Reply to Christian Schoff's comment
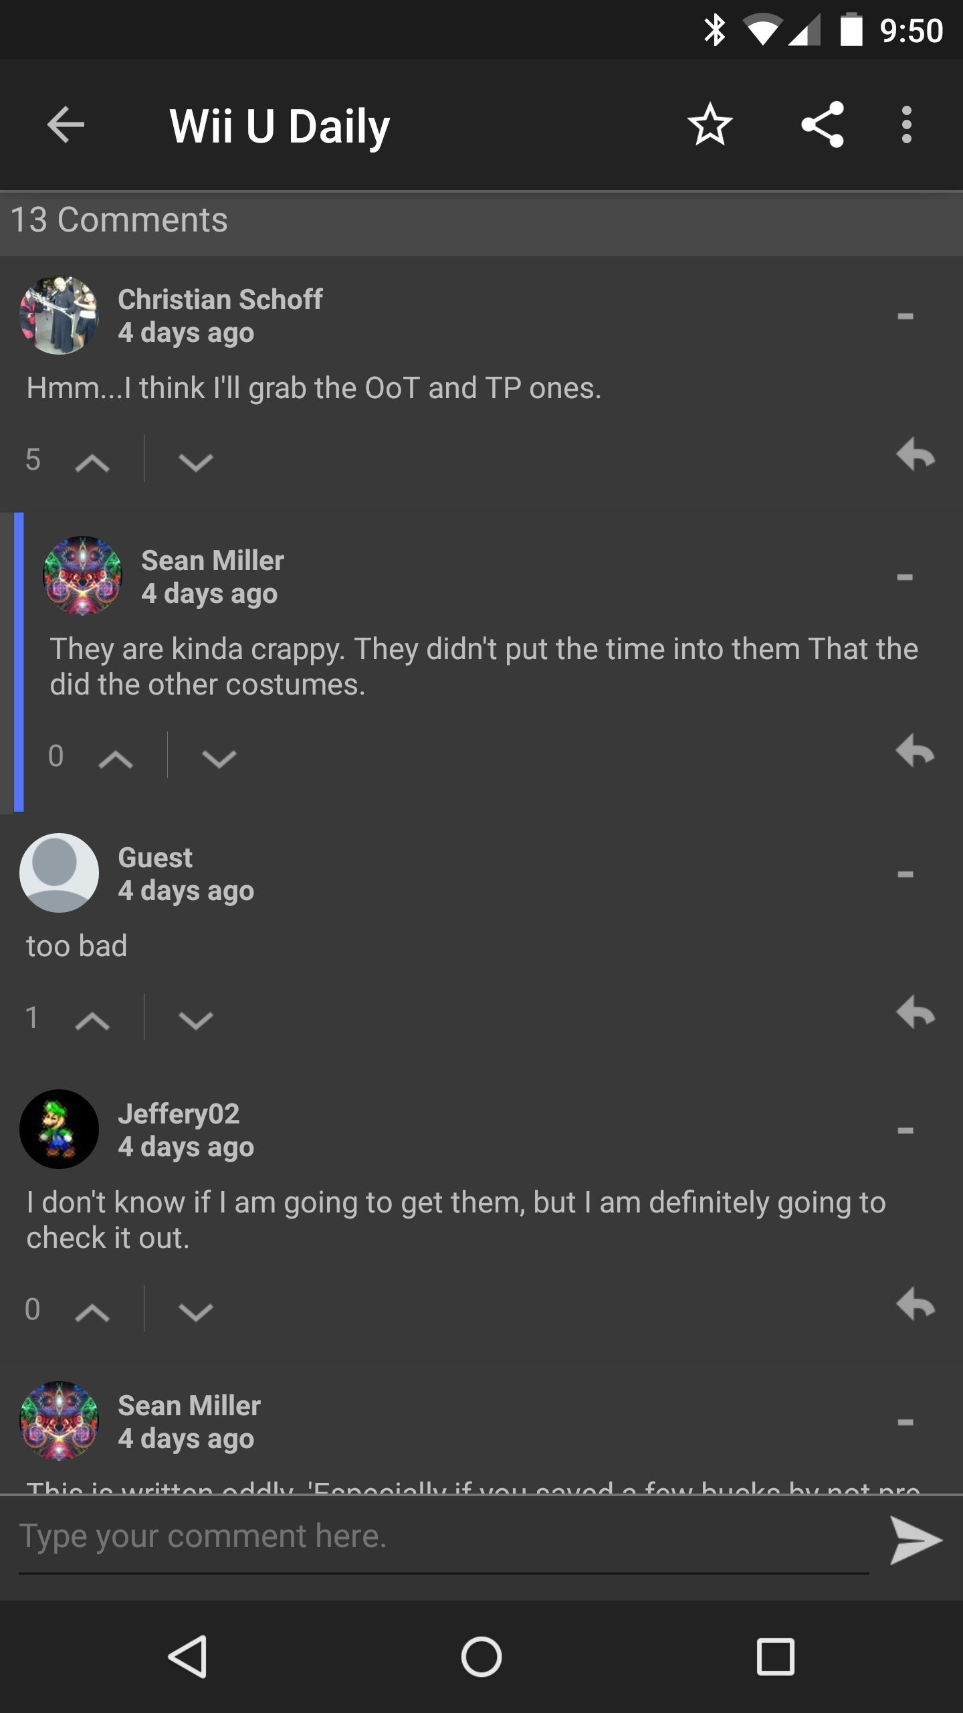Screen dimensions: 963x1713 [x=915, y=456]
